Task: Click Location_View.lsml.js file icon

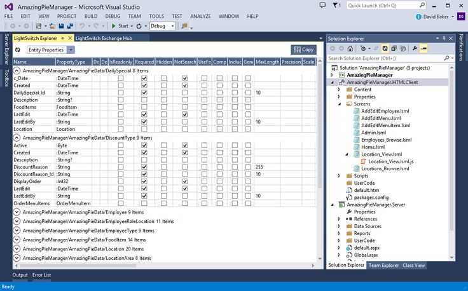Action: (364, 161)
